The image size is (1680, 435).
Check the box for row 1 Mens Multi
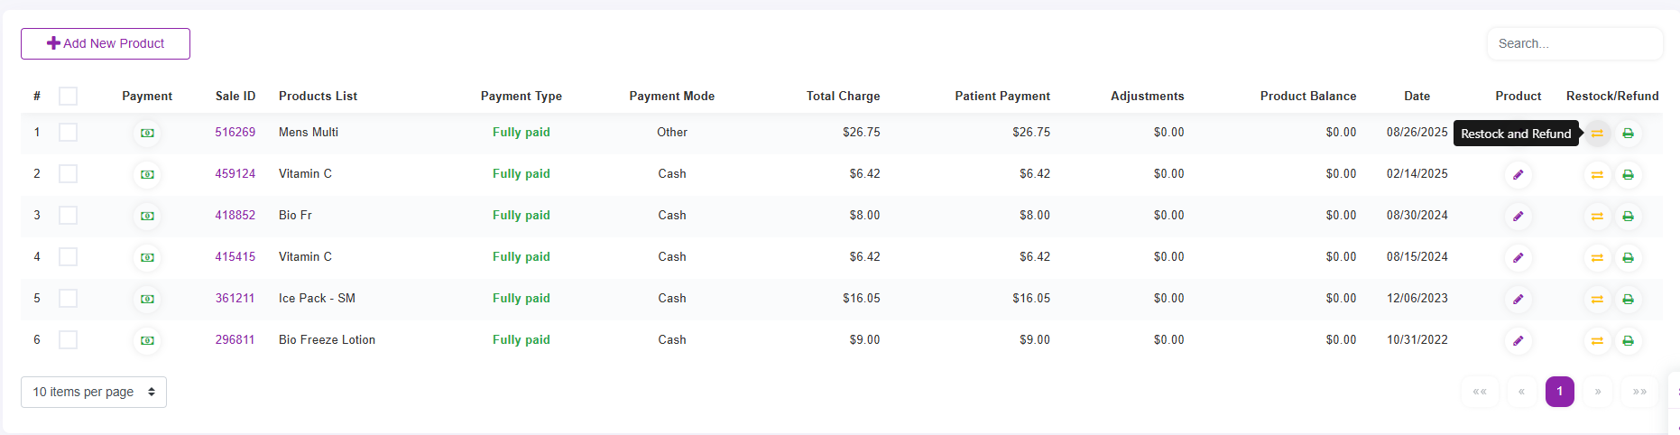click(69, 133)
